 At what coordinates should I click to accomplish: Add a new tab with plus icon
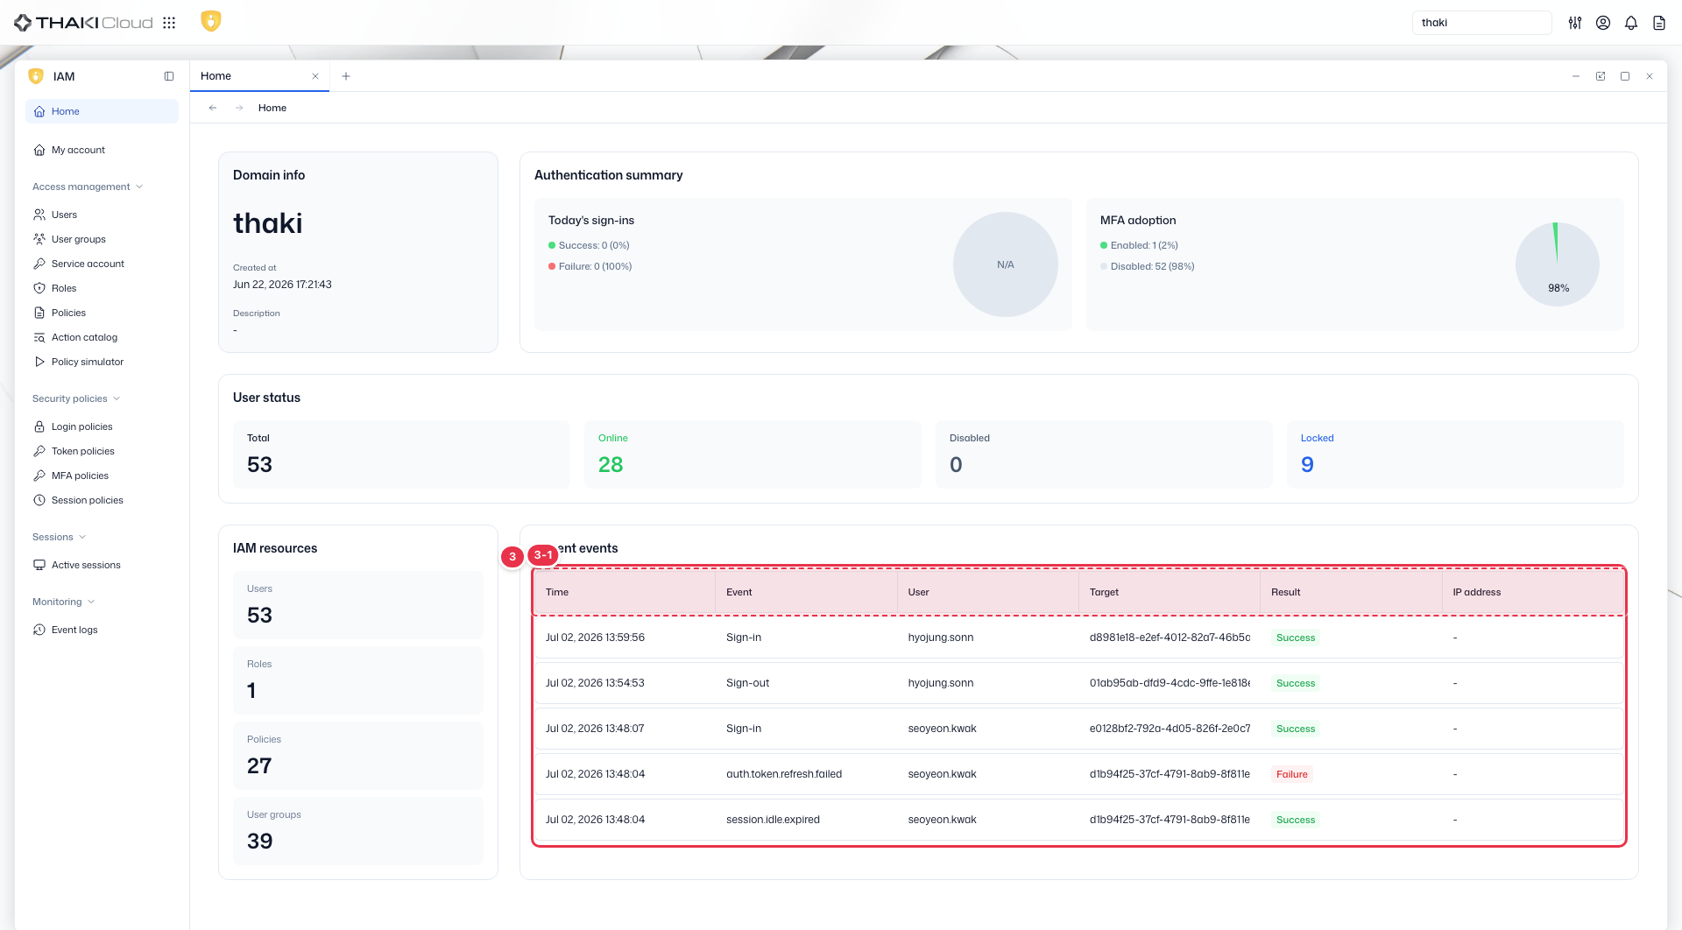click(346, 76)
